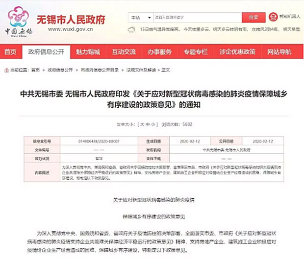Viewport: 304px width, 261px height.
Task: Open the 专题专栏 menu
Action: [x=196, y=52]
